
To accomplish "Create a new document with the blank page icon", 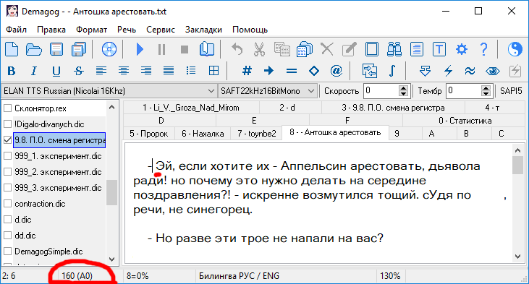I will pos(12,50).
